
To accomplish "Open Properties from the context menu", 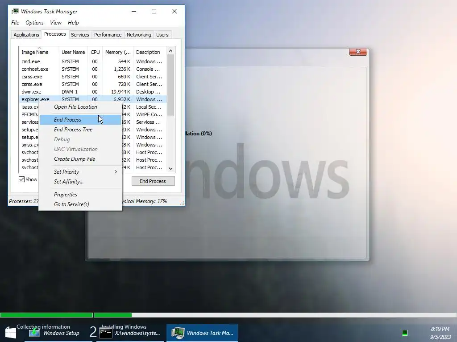I will pyautogui.click(x=80, y=195).
